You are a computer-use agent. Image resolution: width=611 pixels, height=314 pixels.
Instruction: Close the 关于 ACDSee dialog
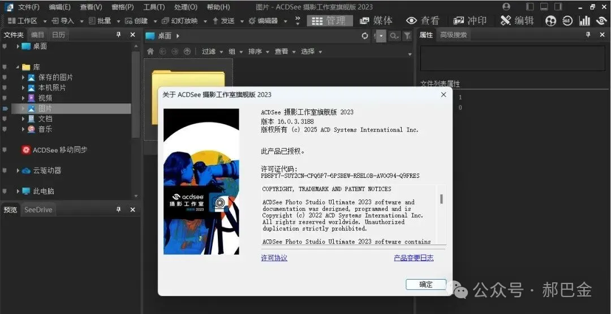444,94
